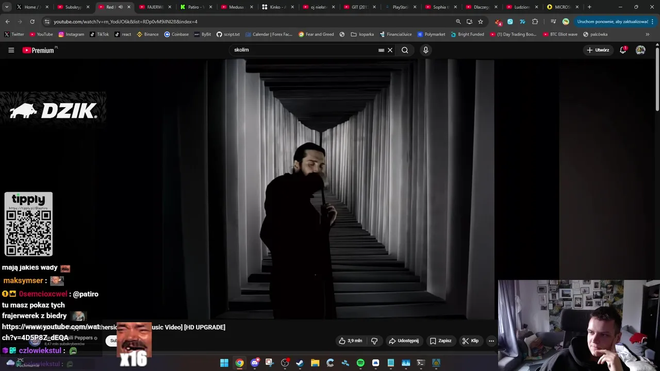Open the Windows Start menu
Viewport: 660px width, 371px height.
click(224, 363)
